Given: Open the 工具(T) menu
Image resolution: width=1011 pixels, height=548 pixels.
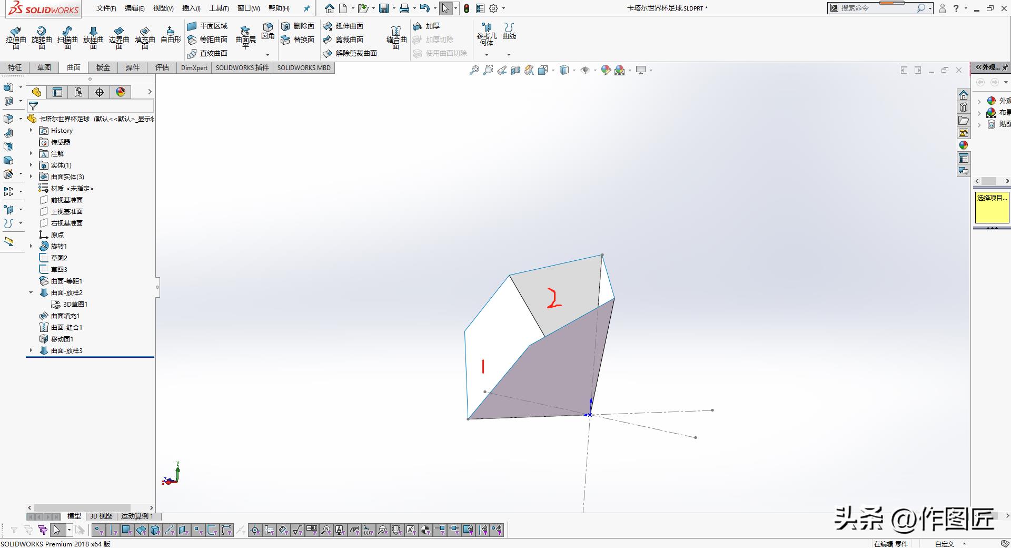Looking at the screenshot, I should [219, 8].
